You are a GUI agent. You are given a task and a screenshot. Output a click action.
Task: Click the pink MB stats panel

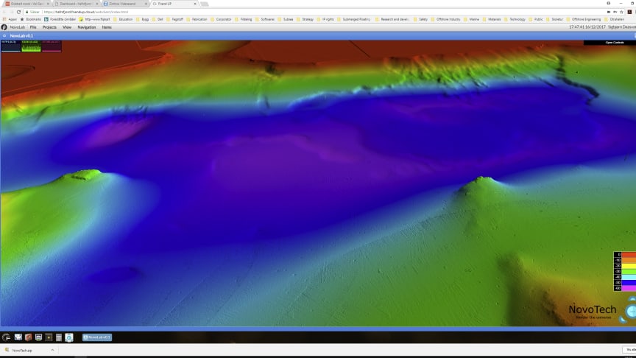[x=52, y=46]
